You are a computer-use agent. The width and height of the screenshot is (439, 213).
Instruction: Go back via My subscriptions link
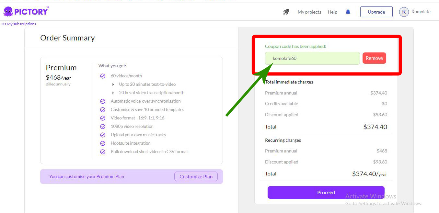click(19, 24)
